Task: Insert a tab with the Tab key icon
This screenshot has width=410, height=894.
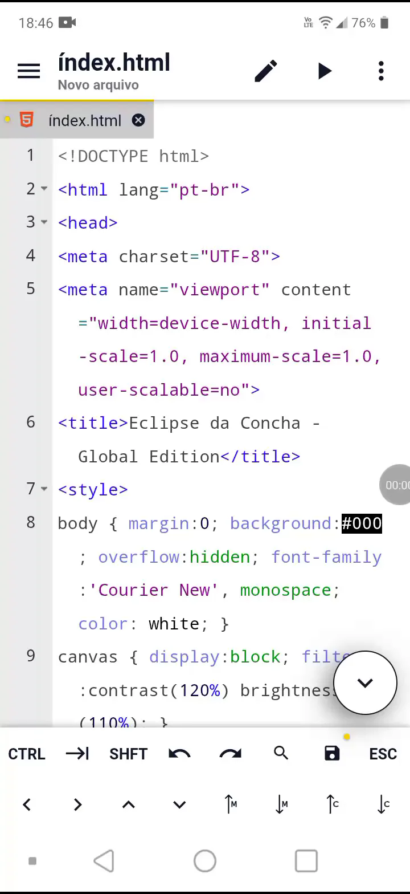Action: click(77, 754)
